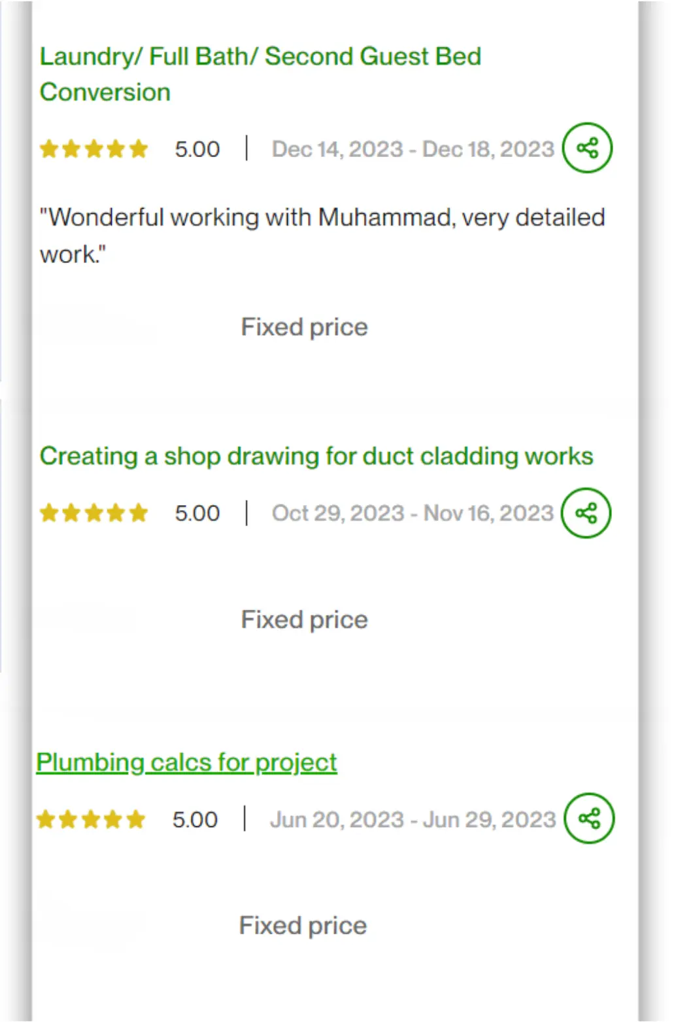Viewport: 674px width, 1022px height.
Task: Click the last star of duct cladding rating
Action: click(x=138, y=513)
